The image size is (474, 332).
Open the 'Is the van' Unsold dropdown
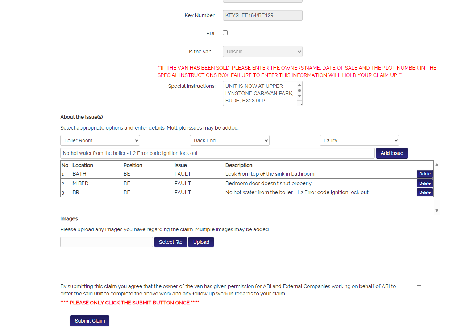point(262,52)
